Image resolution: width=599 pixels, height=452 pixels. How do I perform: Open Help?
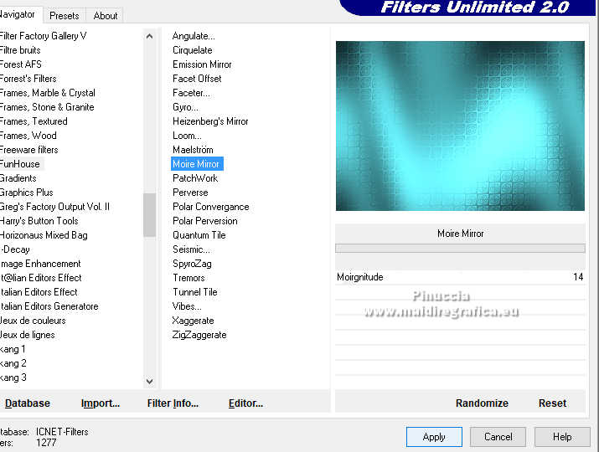[562, 437]
